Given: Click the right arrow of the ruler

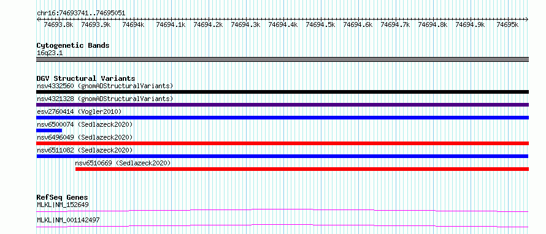Looking at the screenshot, I should (x=526, y=19).
